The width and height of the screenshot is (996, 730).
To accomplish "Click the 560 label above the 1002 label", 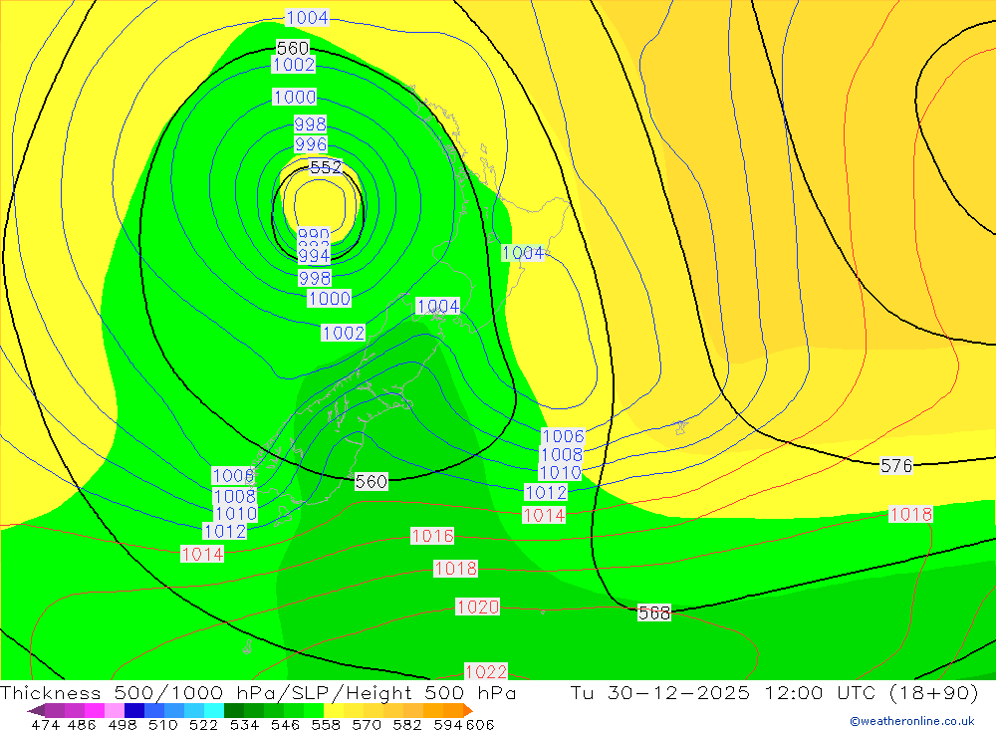I will (293, 48).
